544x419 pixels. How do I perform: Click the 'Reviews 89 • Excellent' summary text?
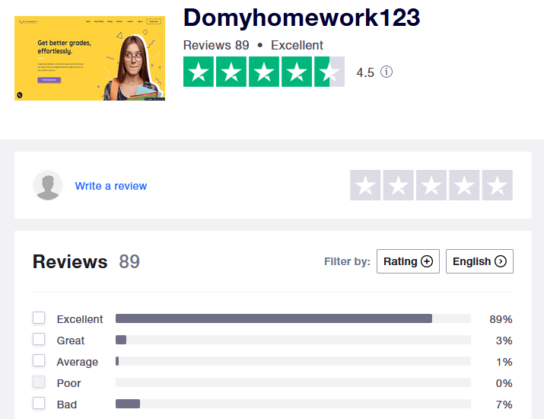(253, 45)
